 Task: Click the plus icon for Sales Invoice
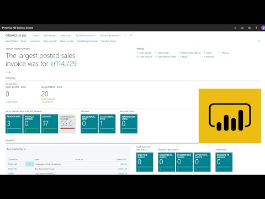pos(137,56)
